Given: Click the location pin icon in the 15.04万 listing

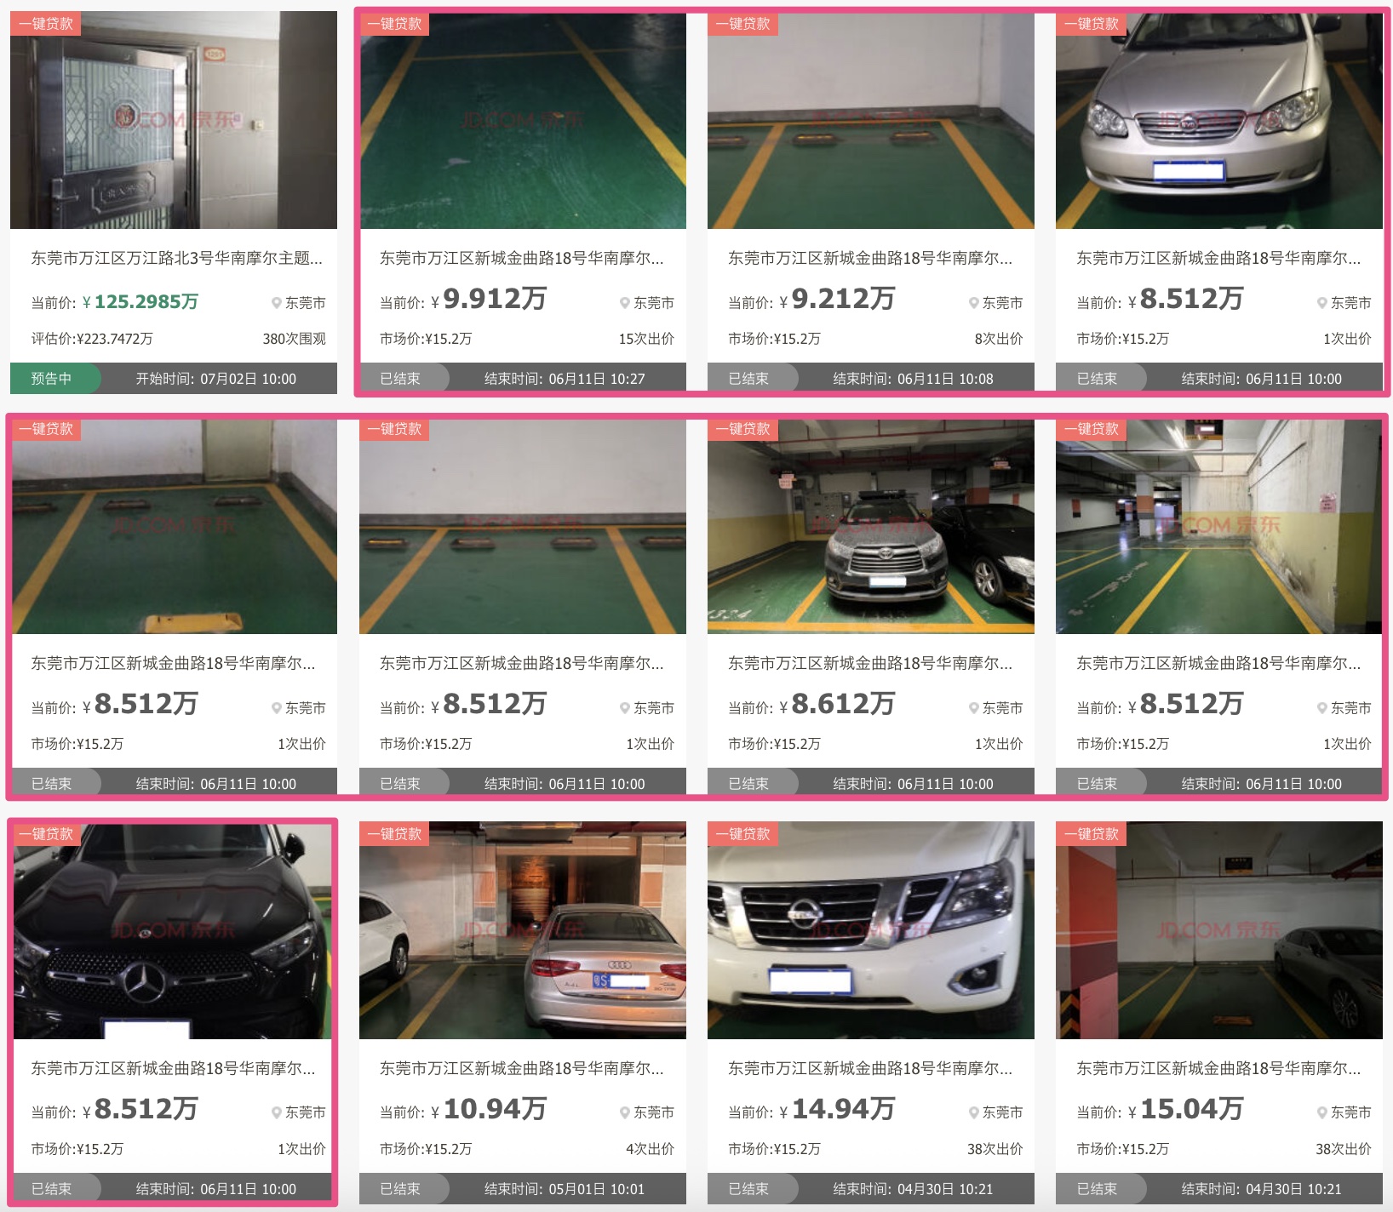Looking at the screenshot, I should pyautogui.click(x=1322, y=1112).
